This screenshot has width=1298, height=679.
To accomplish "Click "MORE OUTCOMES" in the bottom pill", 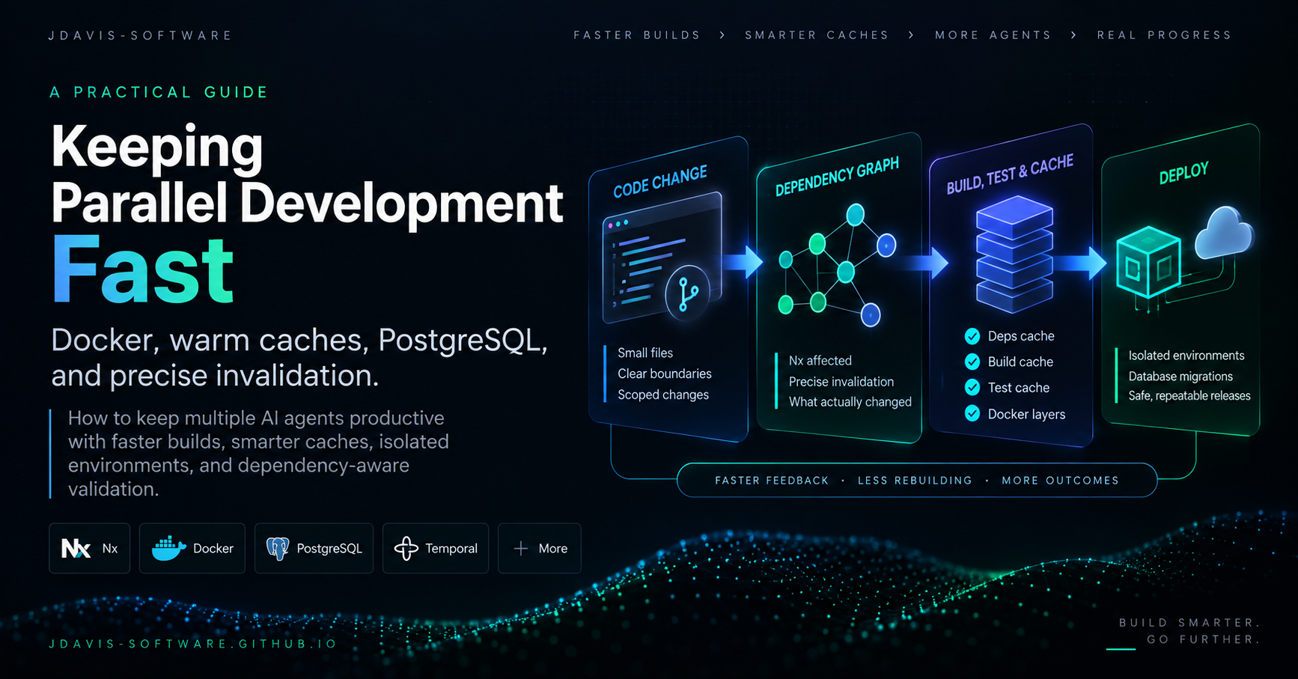I will point(1060,481).
